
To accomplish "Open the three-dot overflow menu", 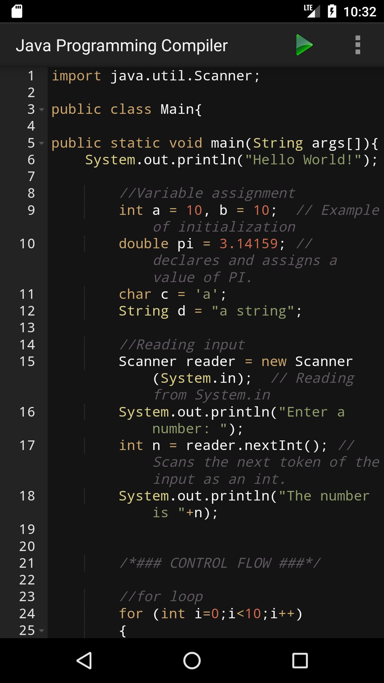I will (358, 45).
